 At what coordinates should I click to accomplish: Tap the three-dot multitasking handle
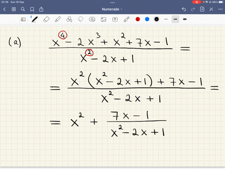(112, 2)
